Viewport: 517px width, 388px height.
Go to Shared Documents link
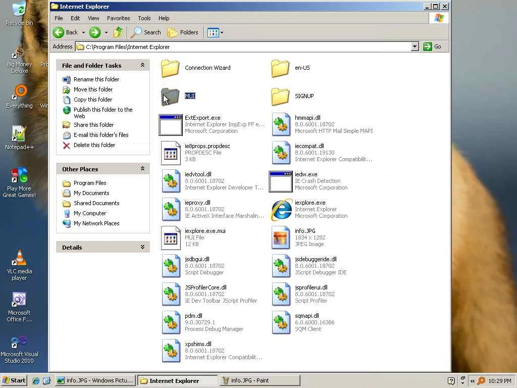point(96,203)
